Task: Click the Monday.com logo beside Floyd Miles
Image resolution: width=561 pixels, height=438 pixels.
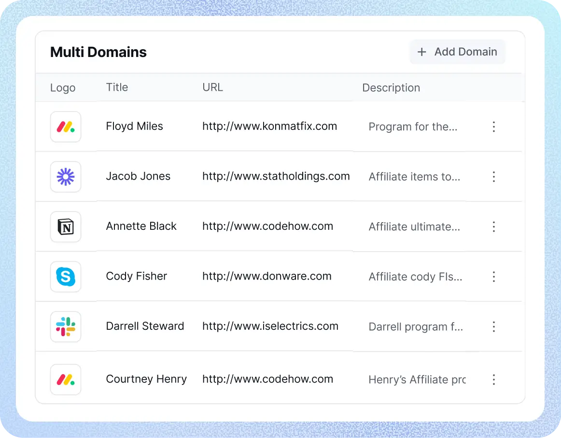Action: 65,127
